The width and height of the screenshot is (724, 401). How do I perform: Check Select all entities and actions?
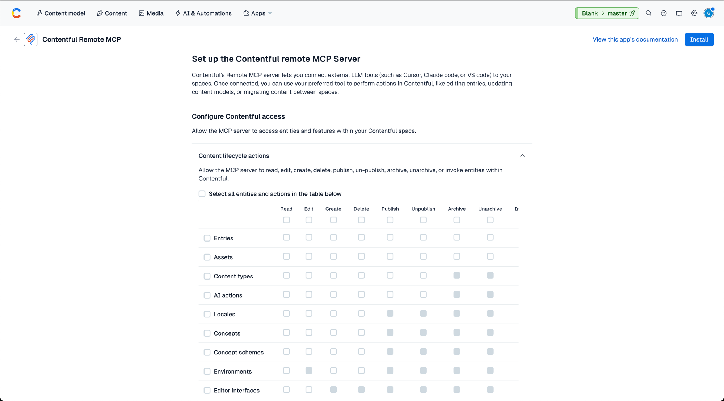(x=202, y=194)
